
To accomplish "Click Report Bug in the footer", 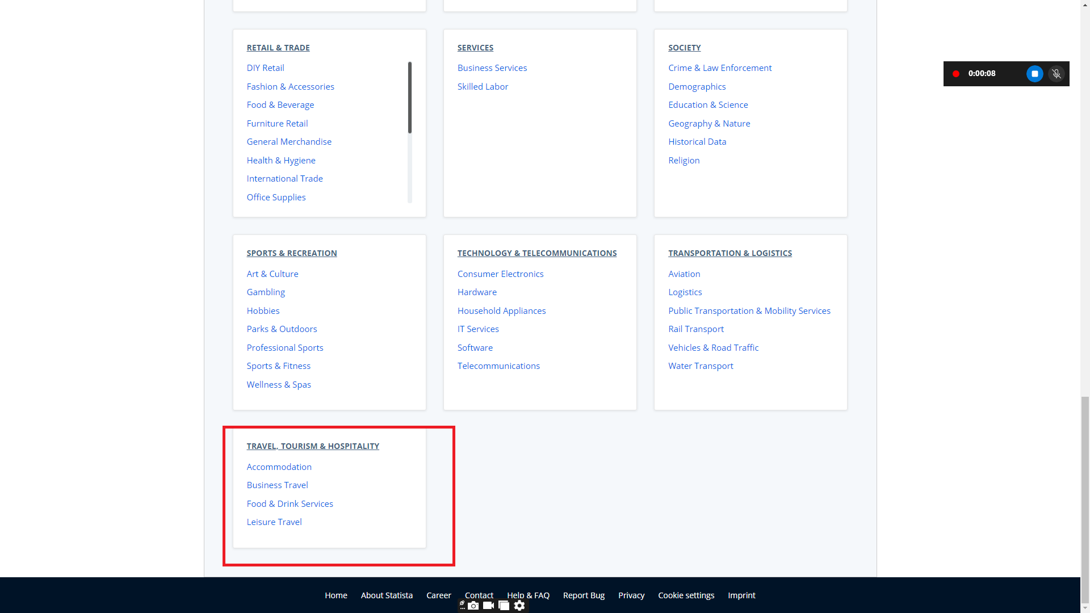I will point(583,595).
